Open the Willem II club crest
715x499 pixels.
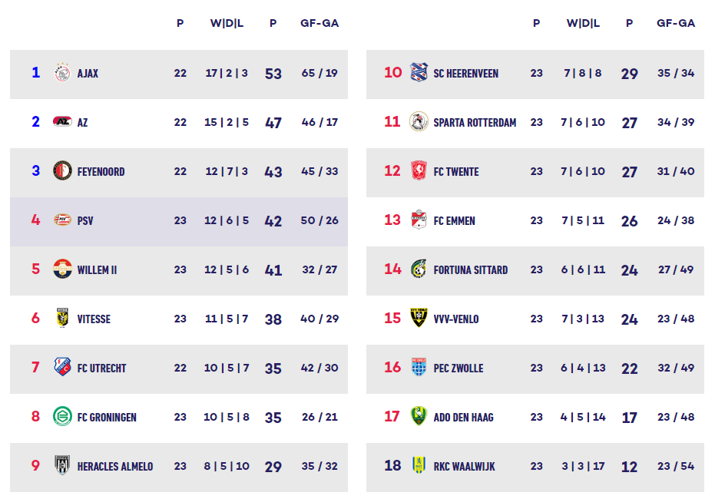tap(62, 269)
